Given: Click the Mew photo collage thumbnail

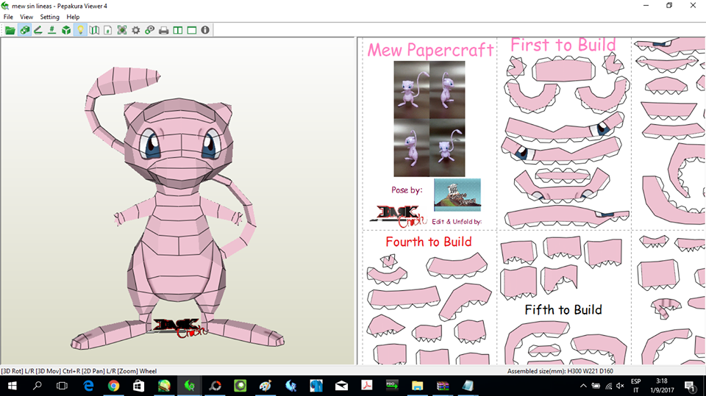Looking at the screenshot, I should (429, 119).
